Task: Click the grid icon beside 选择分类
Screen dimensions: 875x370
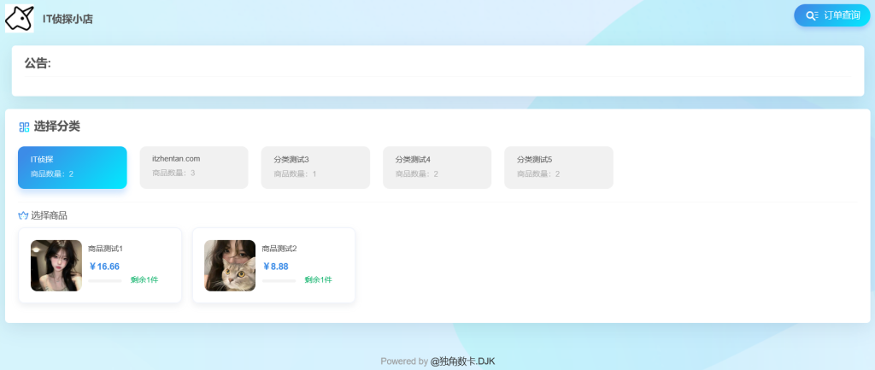Action: point(24,127)
